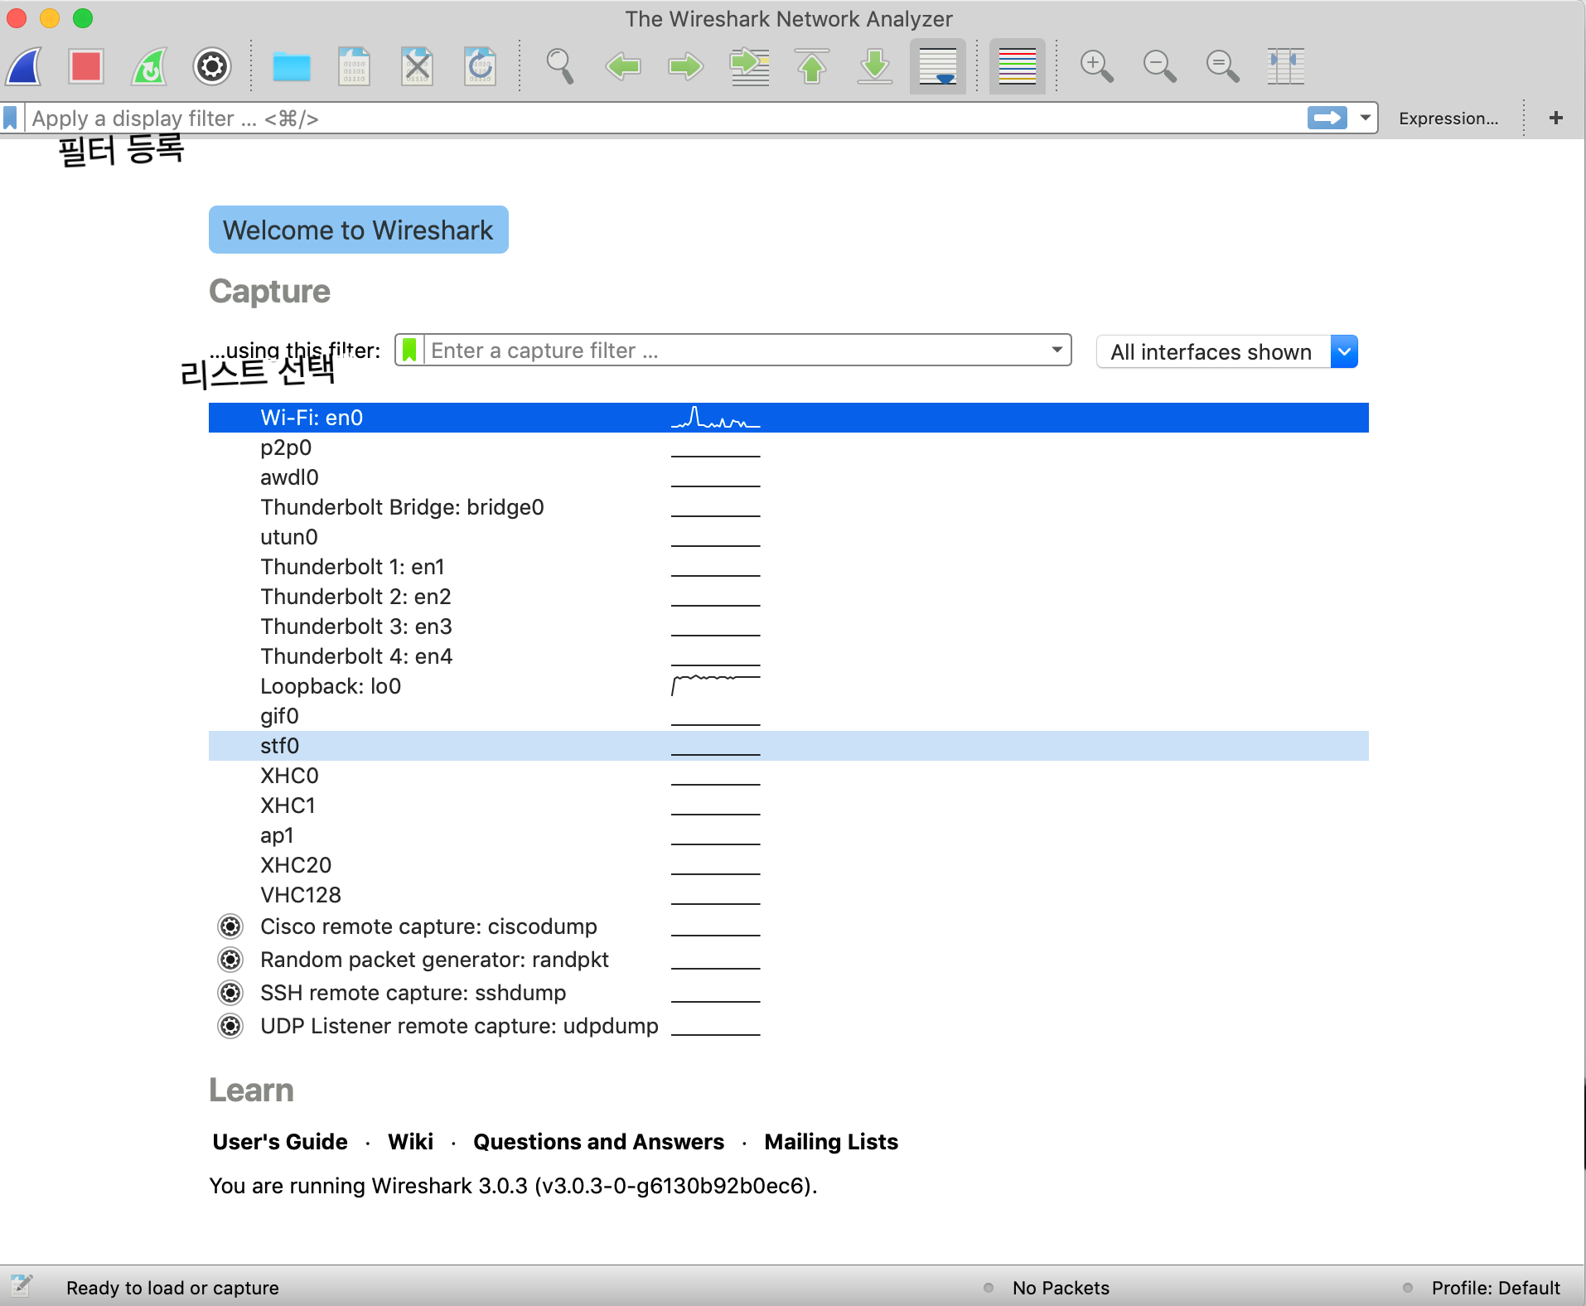The image size is (1586, 1306).
Task: Save this capture file
Action: [x=355, y=66]
